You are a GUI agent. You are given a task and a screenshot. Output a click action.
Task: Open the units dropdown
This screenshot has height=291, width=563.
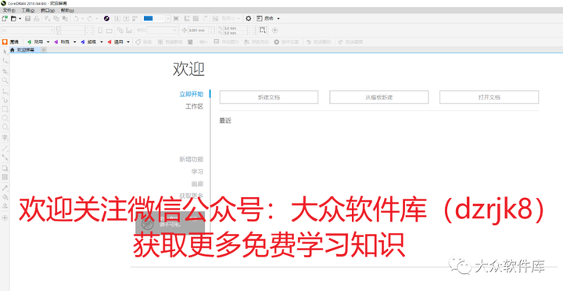click(163, 31)
